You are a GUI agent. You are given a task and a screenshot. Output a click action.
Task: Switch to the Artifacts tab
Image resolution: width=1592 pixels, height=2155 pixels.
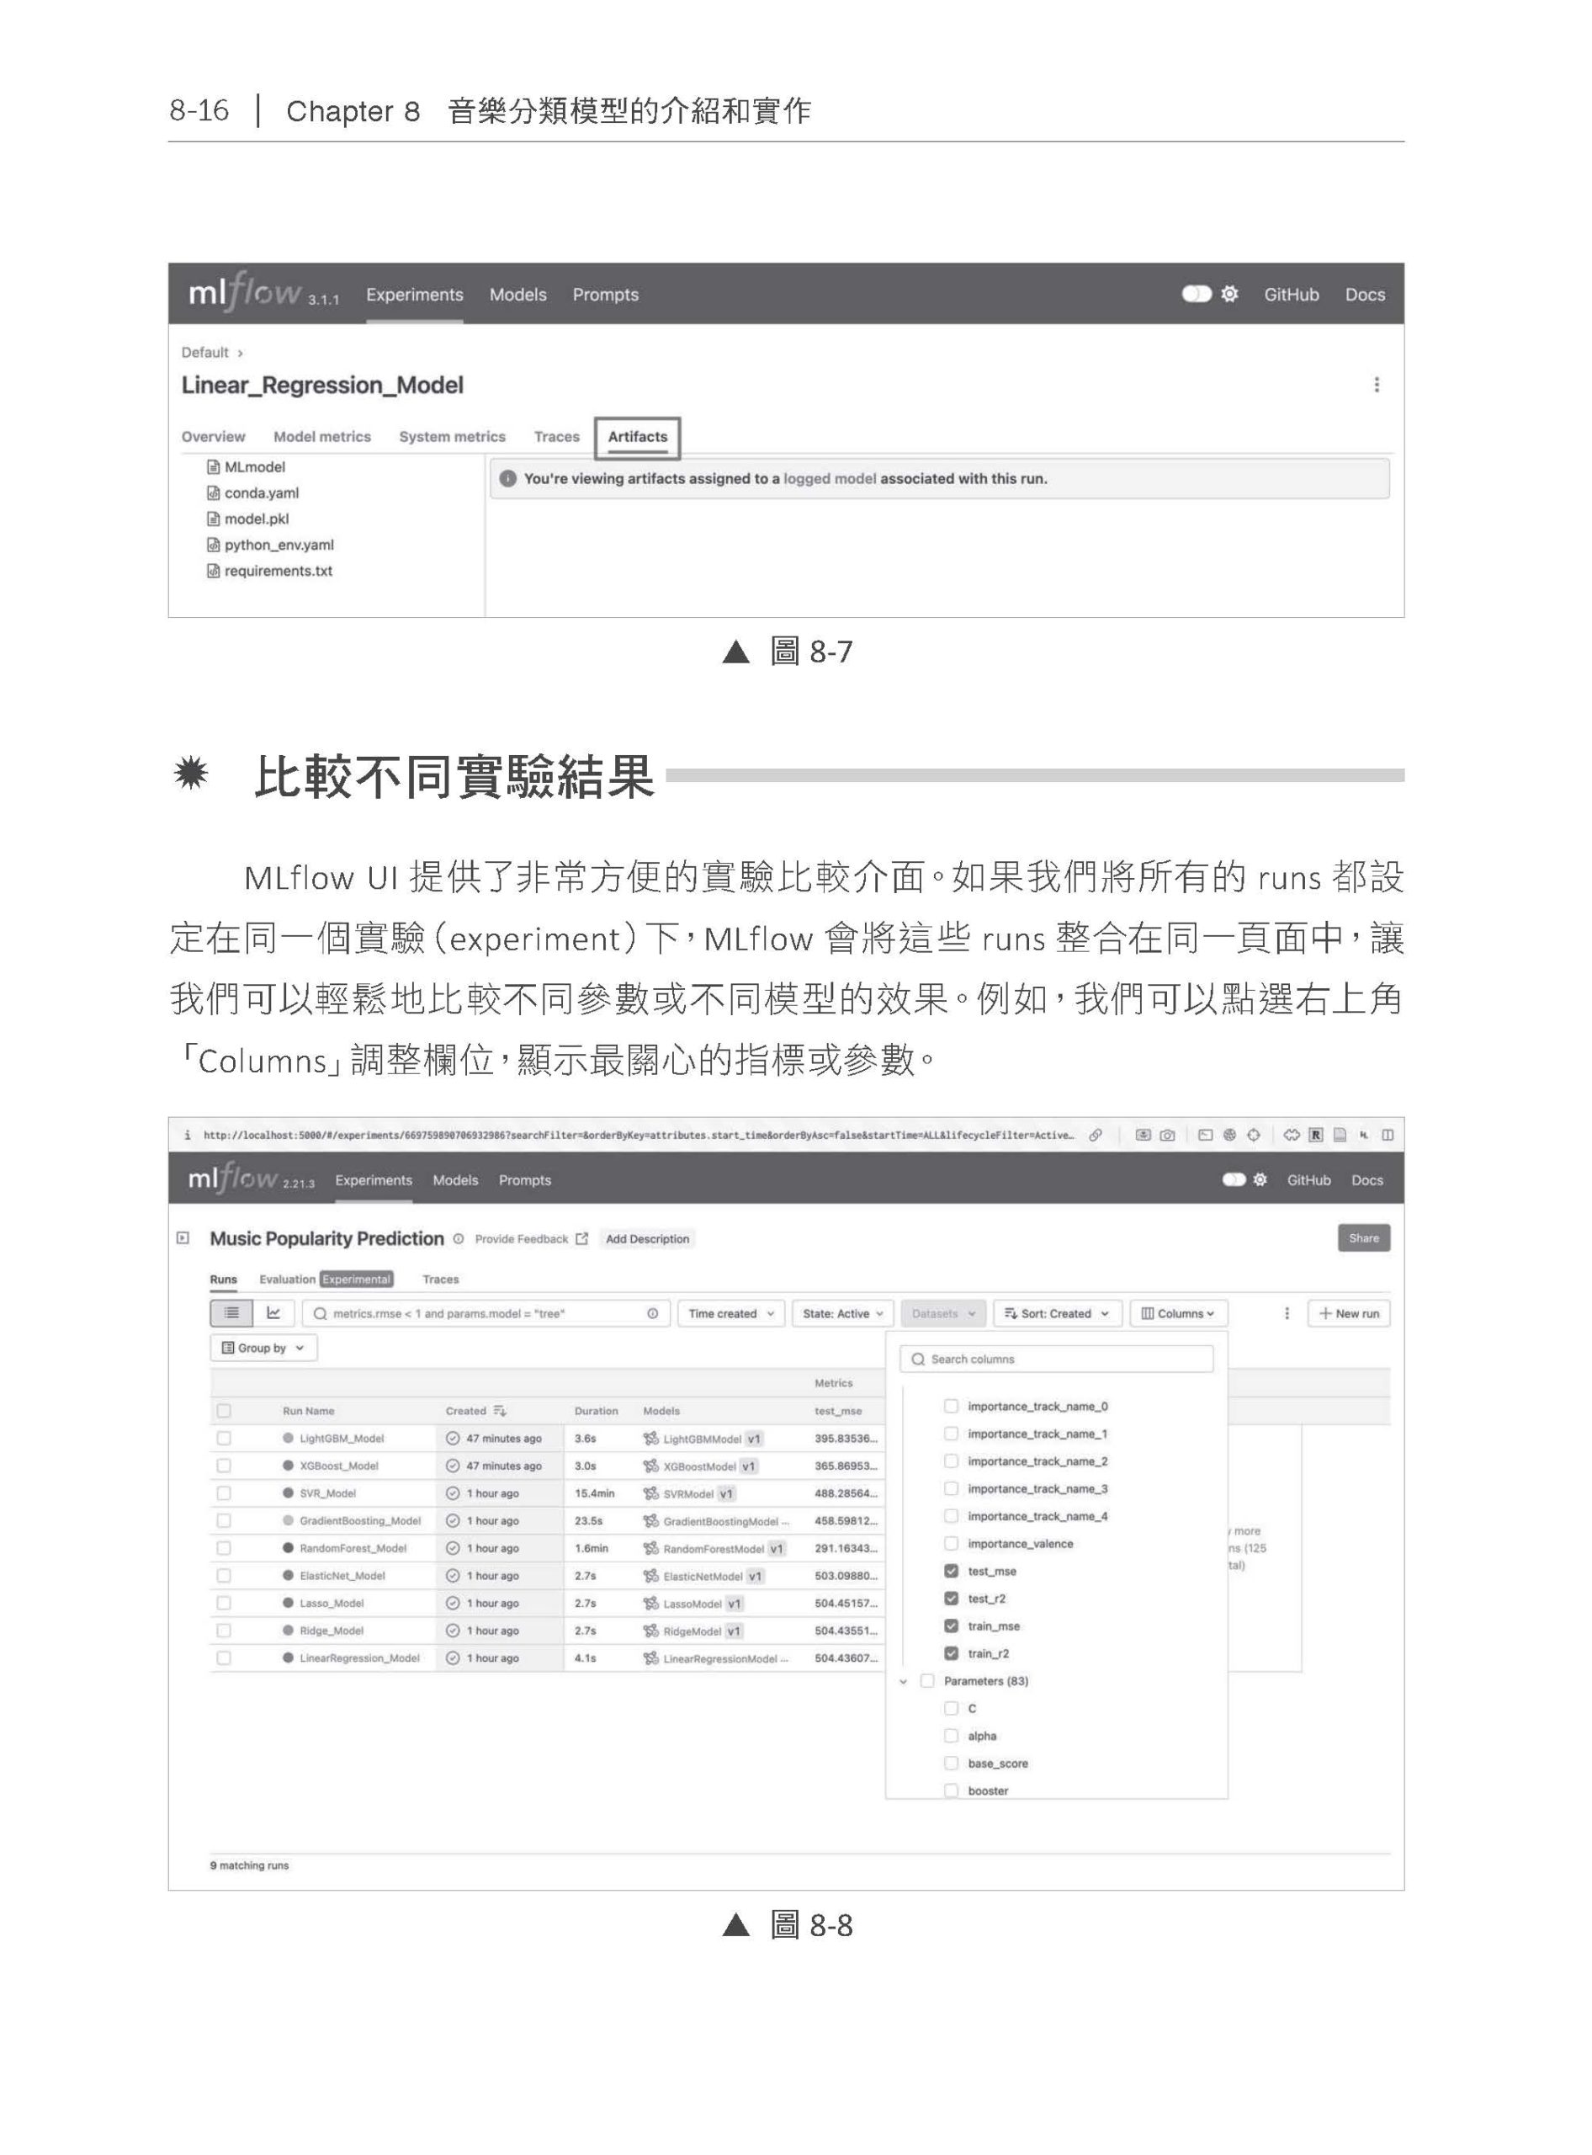637,437
